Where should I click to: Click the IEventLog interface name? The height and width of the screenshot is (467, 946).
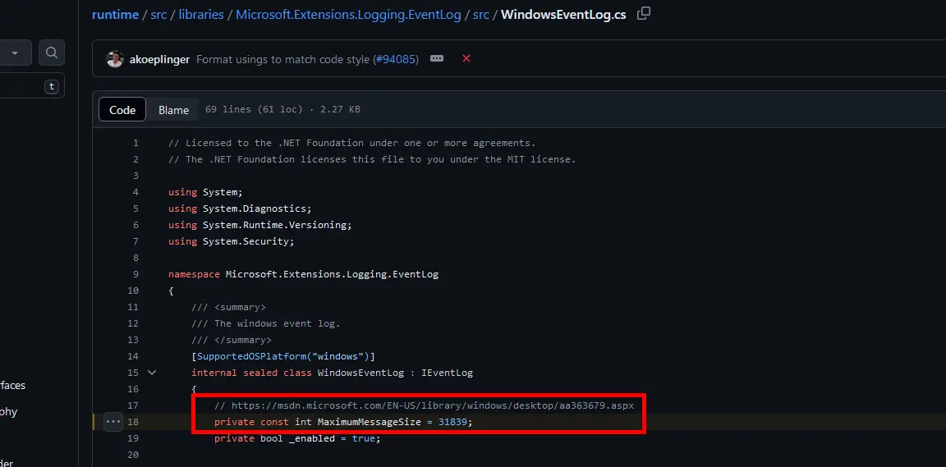pos(447,373)
